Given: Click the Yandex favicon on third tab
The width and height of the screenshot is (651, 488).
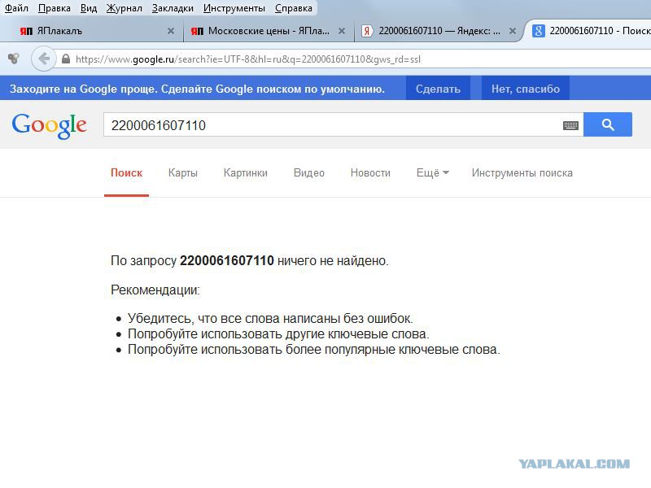Looking at the screenshot, I should (367, 31).
